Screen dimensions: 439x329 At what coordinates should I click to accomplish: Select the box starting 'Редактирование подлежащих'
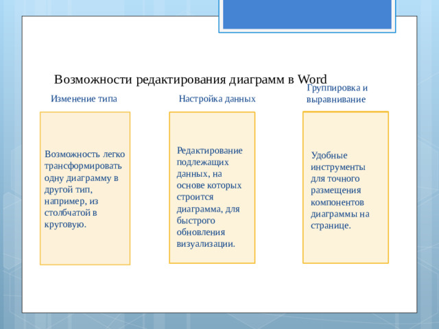tap(212, 188)
